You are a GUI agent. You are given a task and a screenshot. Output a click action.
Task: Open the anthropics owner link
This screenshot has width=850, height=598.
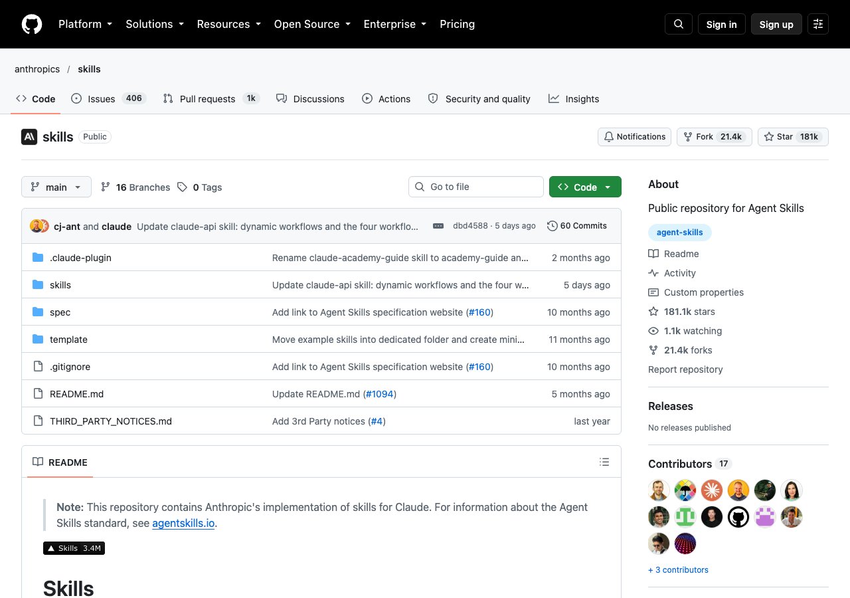click(37, 69)
